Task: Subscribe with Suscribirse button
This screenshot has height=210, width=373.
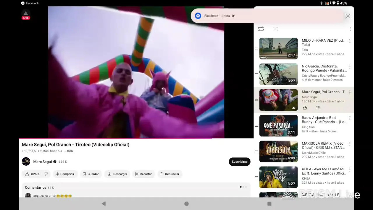Action: [240, 162]
